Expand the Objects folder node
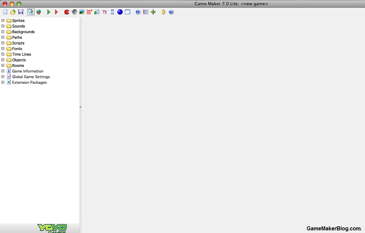365x233 pixels. (3, 60)
